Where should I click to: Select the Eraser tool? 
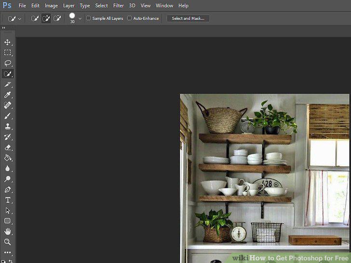(7, 147)
